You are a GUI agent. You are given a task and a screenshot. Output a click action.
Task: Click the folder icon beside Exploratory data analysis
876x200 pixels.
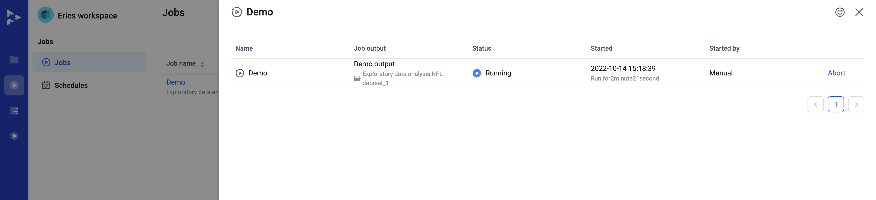point(357,78)
